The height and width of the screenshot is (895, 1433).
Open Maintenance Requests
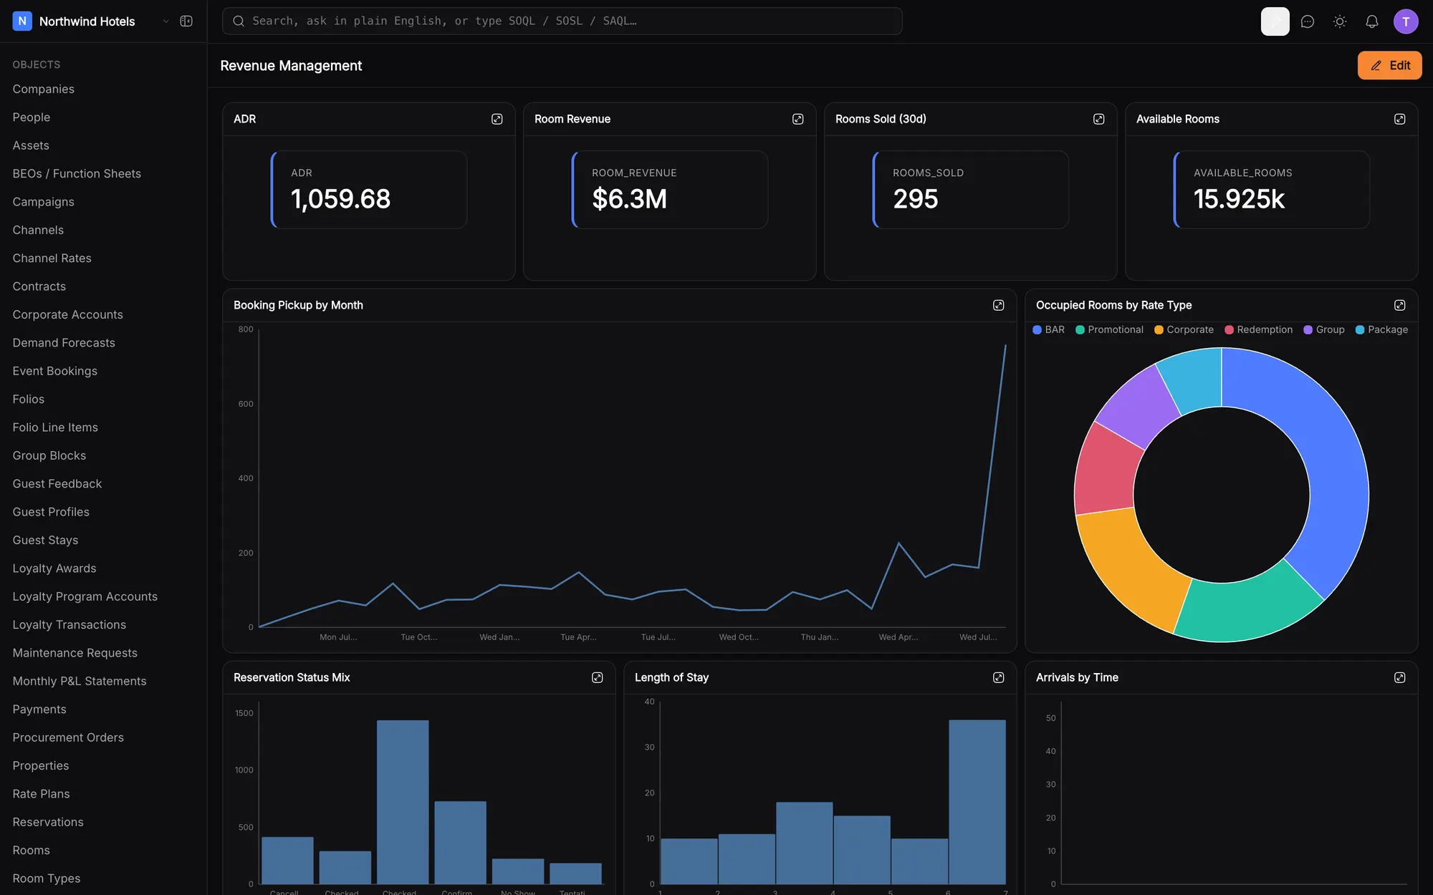tap(75, 653)
